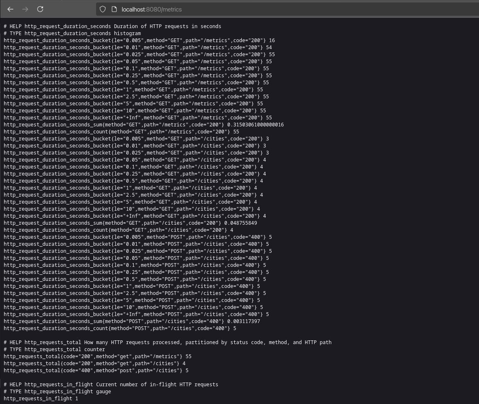This screenshot has height=404, width=479.
Task: Click the /metrics bucket line with le="0.005"
Action: (x=139, y=40)
